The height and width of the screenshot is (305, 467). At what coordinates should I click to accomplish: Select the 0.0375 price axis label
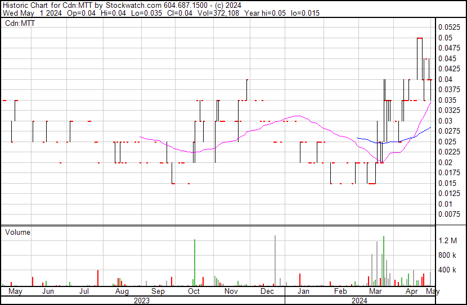point(450,89)
